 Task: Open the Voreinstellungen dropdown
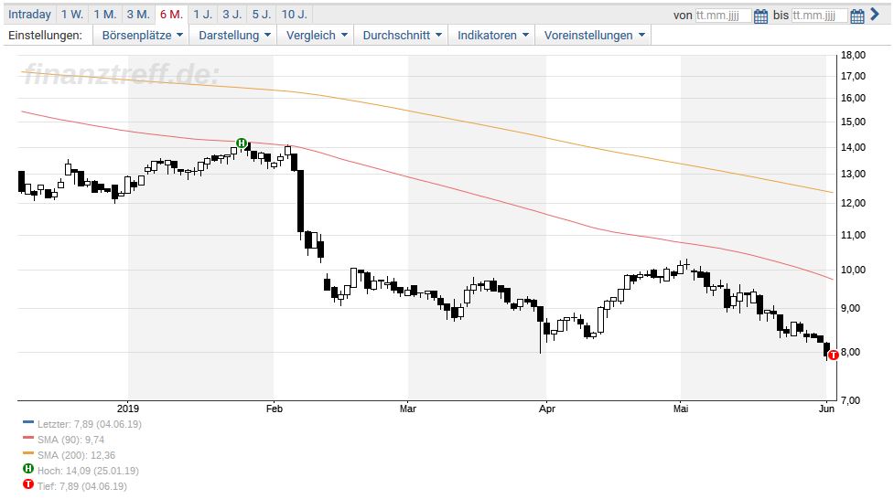point(594,36)
